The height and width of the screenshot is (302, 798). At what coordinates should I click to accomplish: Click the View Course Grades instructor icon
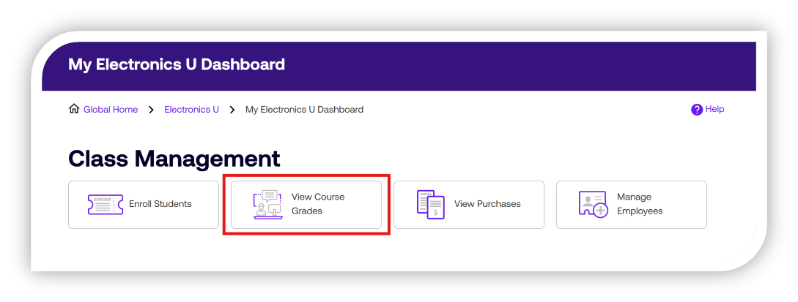267,205
